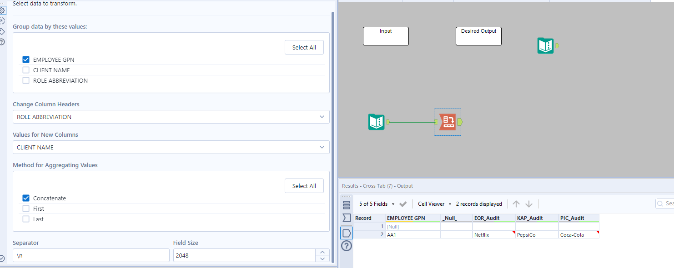Check the First aggregation method
This screenshot has height=268, width=674.
[x=26, y=208]
